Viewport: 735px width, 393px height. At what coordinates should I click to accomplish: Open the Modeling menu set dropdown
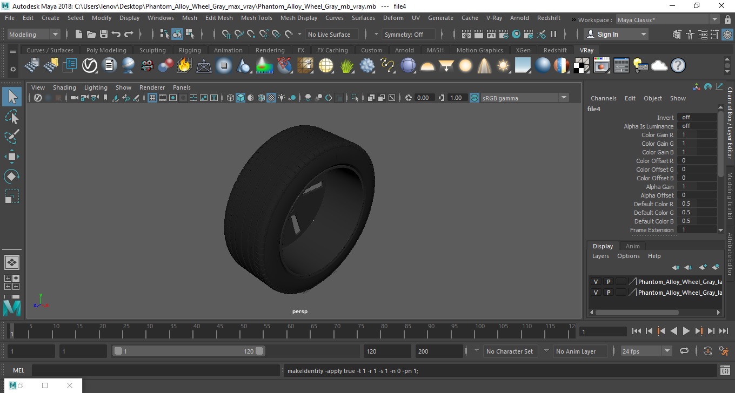(x=34, y=34)
